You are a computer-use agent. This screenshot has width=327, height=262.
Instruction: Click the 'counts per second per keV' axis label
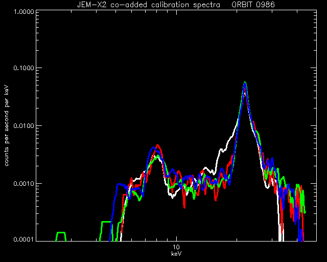coord(7,126)
